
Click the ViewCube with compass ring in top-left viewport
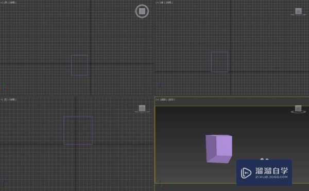click(142, 11)
